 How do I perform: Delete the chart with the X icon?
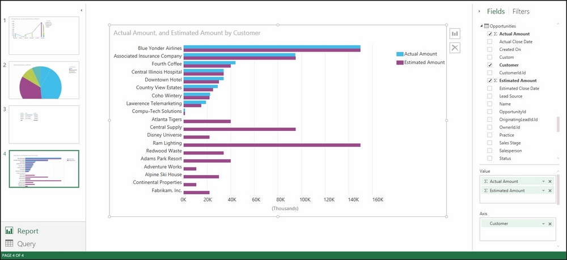[455, 48]
